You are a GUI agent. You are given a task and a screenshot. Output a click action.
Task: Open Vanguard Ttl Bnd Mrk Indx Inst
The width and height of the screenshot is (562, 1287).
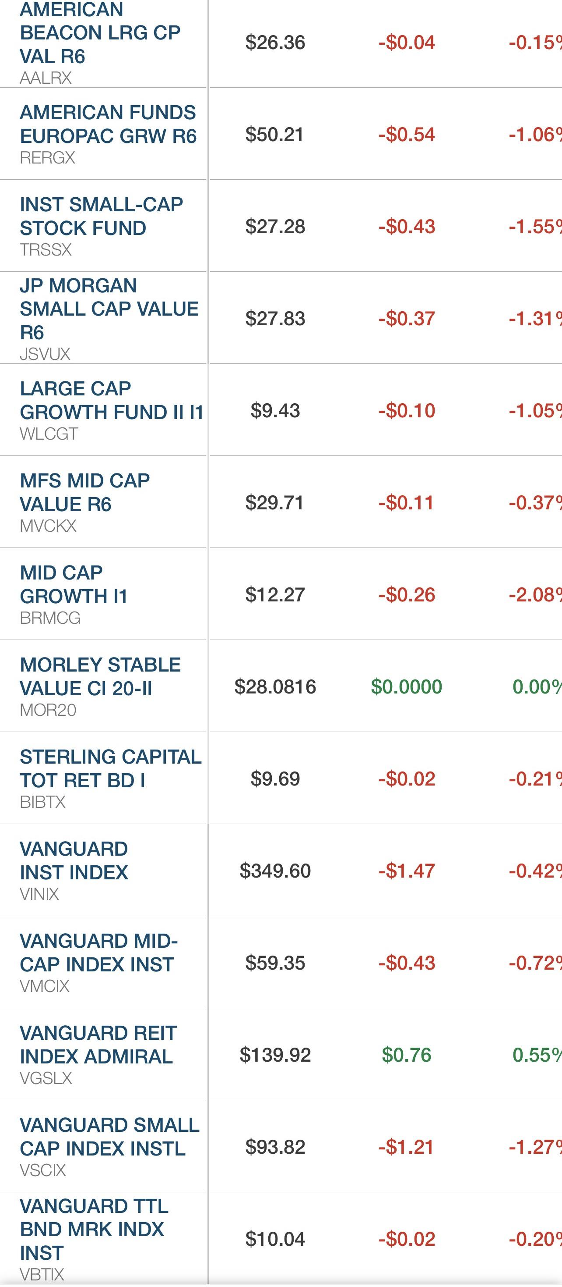point(94,1229)
